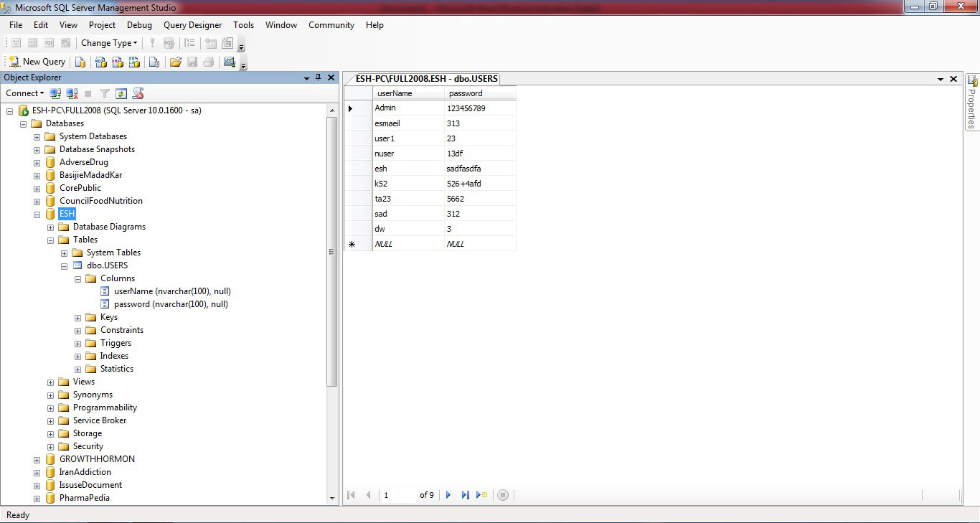
Task: Open Activity Monitor icon
Action: (230, 62)
